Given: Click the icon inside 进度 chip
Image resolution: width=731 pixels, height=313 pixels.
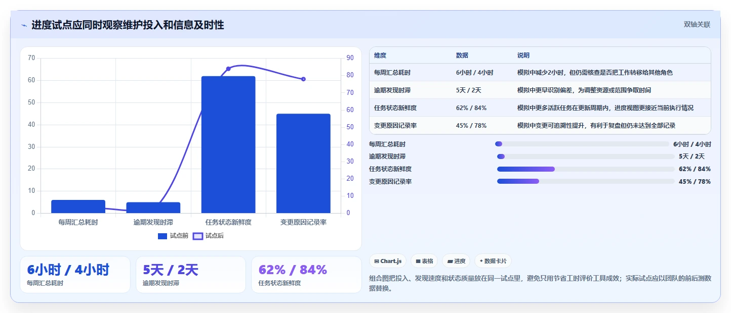Looking at the screenshot, I should click(450, 261).
